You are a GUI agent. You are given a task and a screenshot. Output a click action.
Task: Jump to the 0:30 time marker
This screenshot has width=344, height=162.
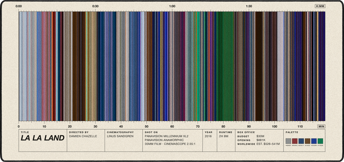pos(95,6)
